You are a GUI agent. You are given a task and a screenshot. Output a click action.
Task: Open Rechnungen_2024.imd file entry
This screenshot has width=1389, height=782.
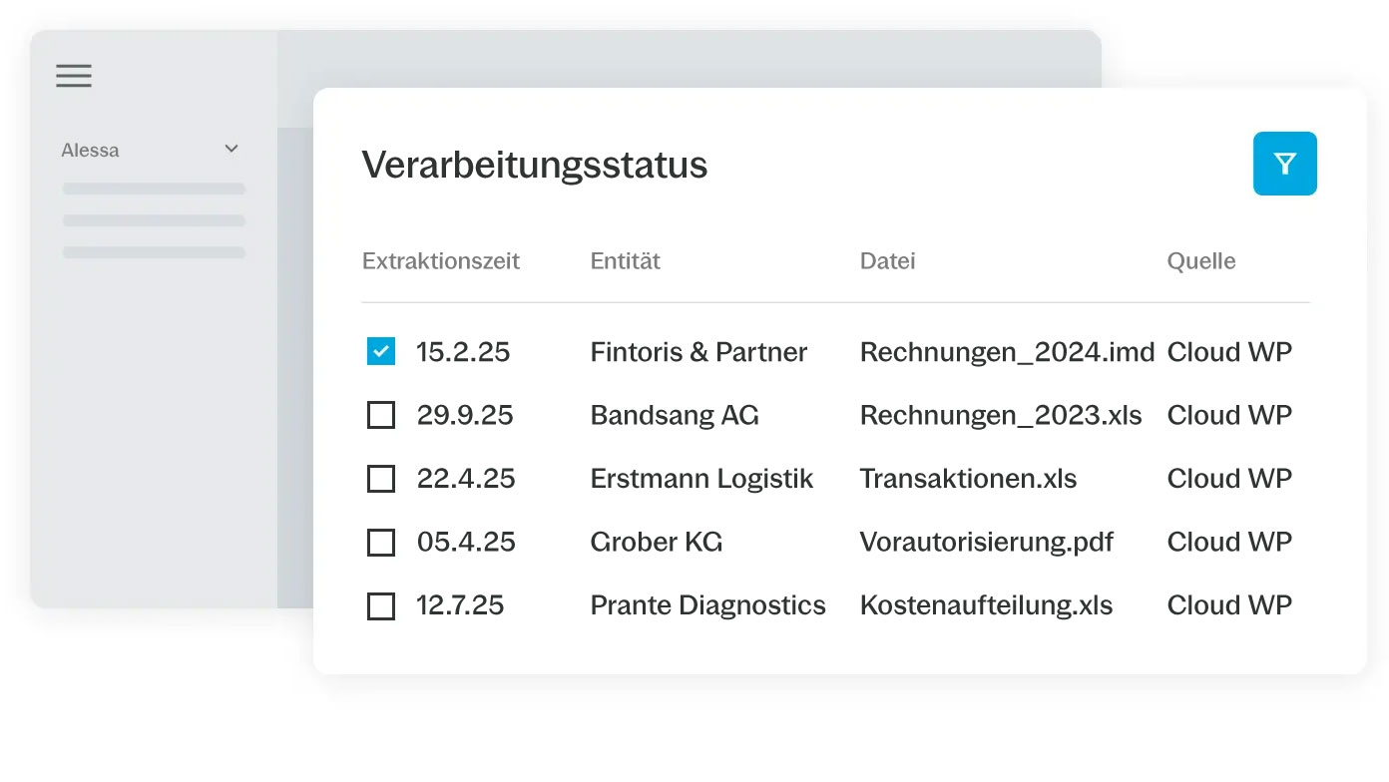pos(1008,352)
